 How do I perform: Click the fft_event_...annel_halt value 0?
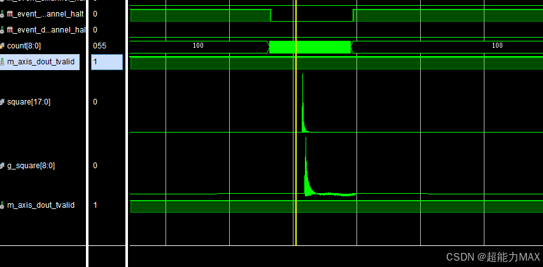point(95,14)
